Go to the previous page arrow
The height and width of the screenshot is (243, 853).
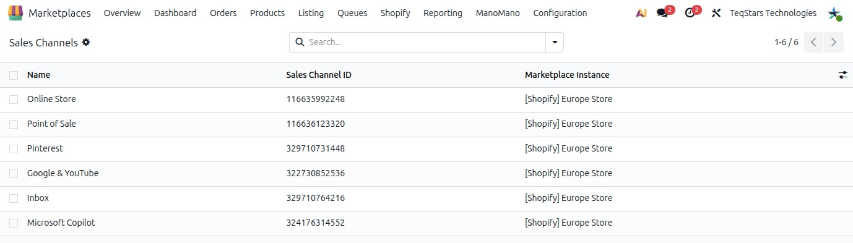[x=813, y=42]
